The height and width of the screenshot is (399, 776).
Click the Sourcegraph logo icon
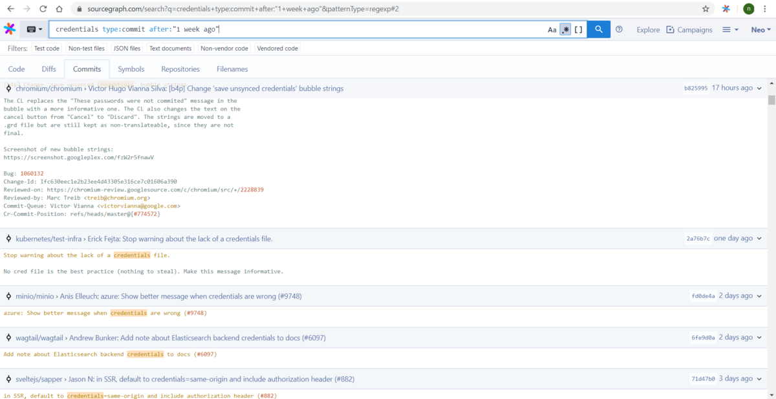tap(10, 29)
